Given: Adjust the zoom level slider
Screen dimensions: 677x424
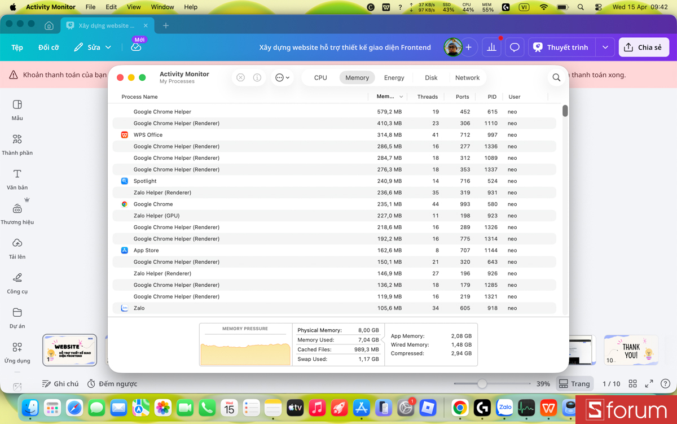Looking at the screenshot, I should coord(482,384).
